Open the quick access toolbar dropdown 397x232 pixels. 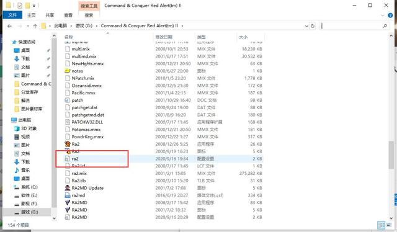coord(34,6)
